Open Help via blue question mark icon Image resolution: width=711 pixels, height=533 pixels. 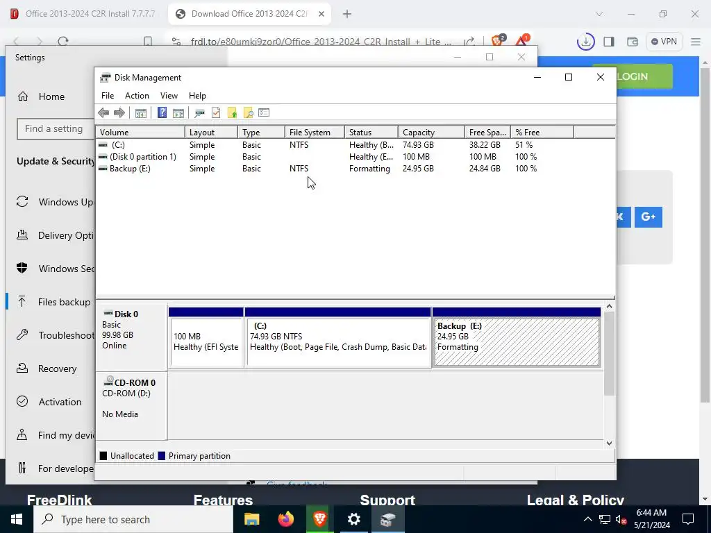coord(162,113)
